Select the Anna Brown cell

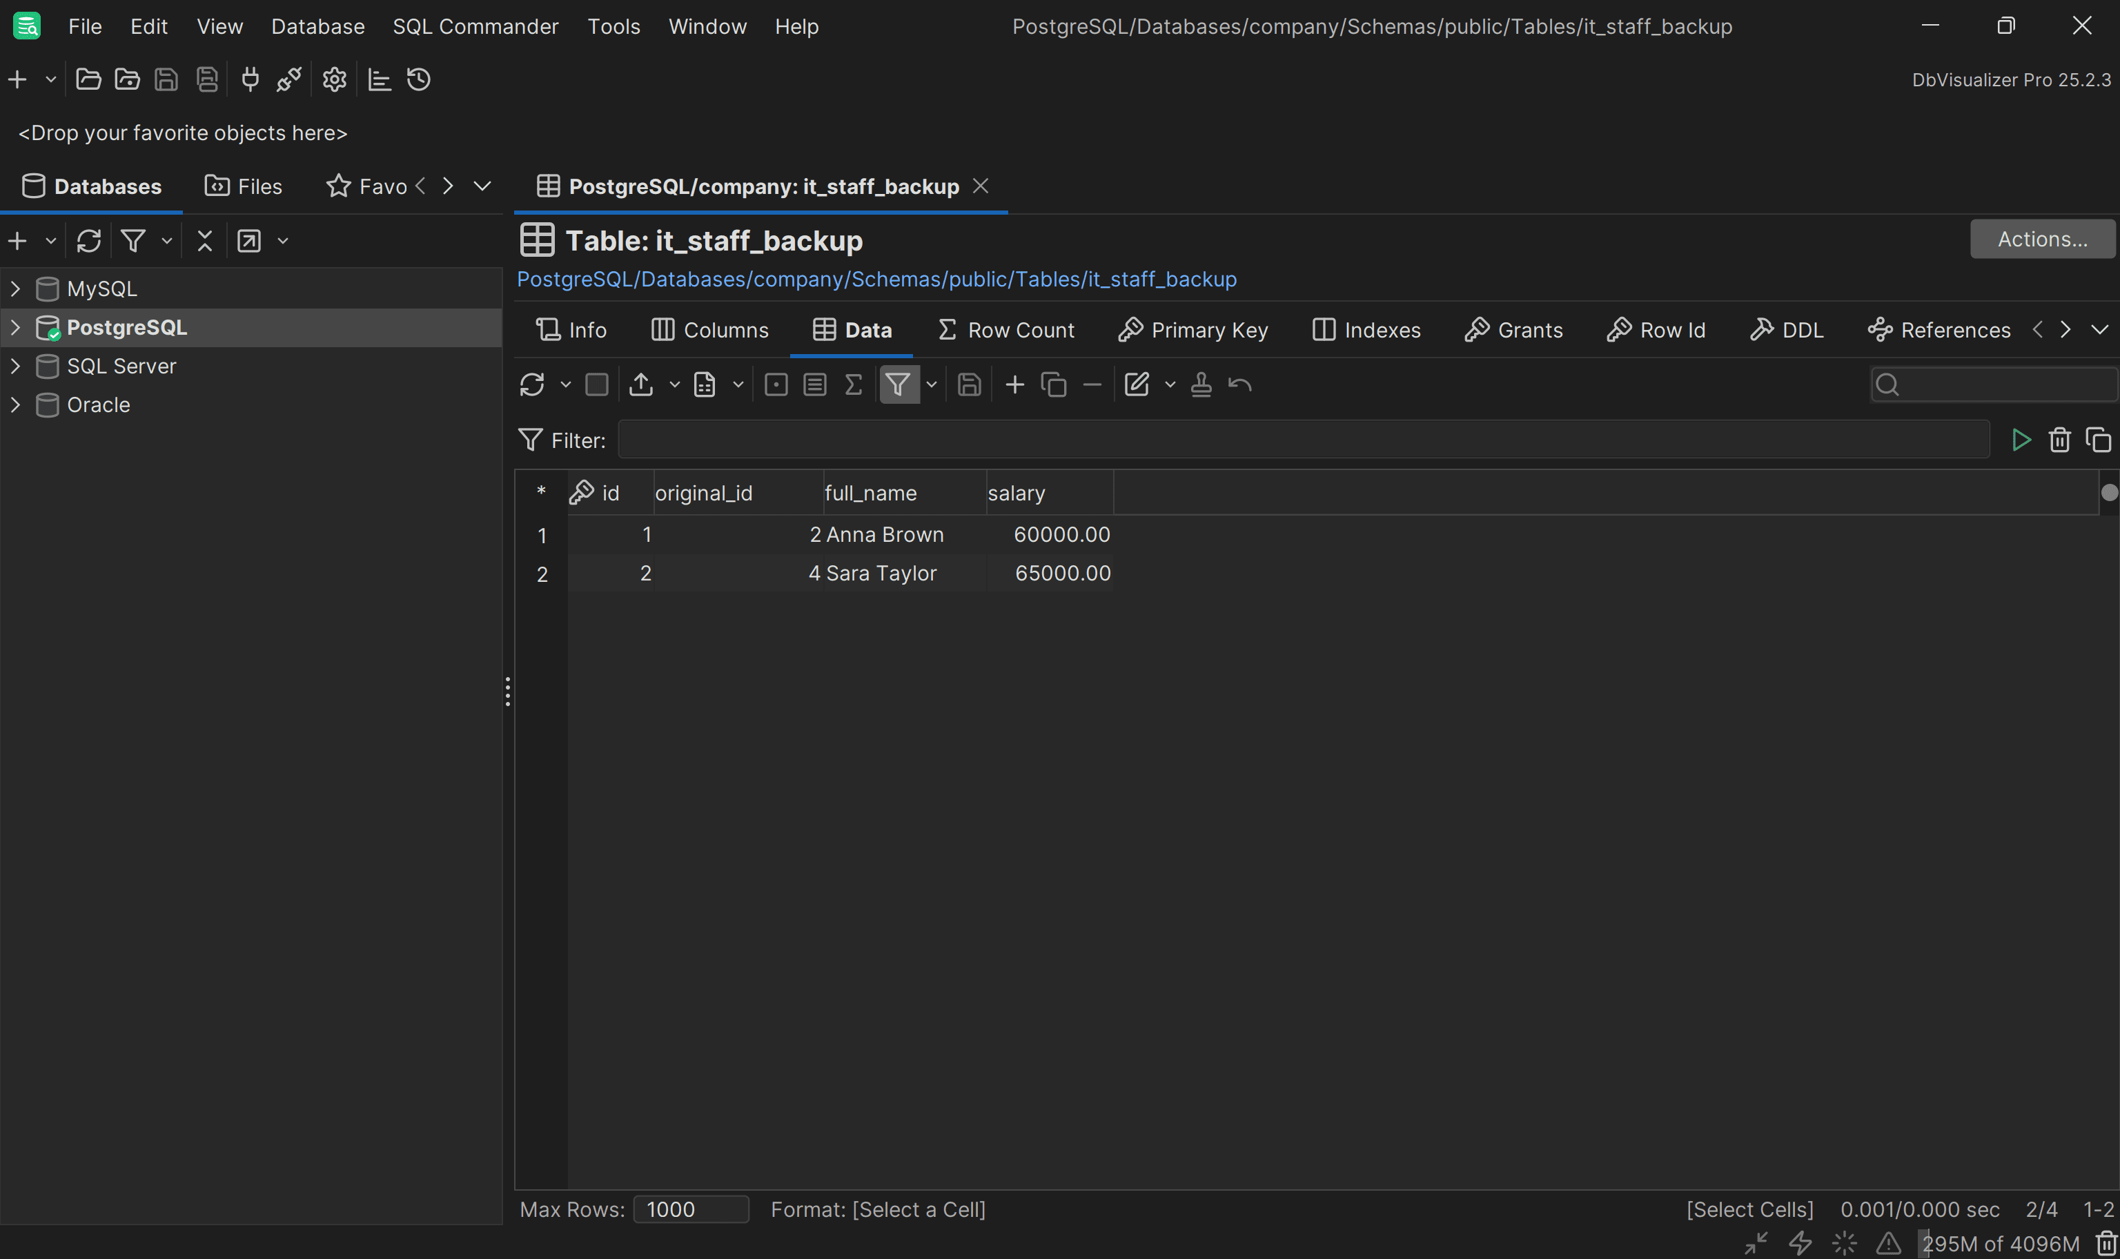(904, 536)
